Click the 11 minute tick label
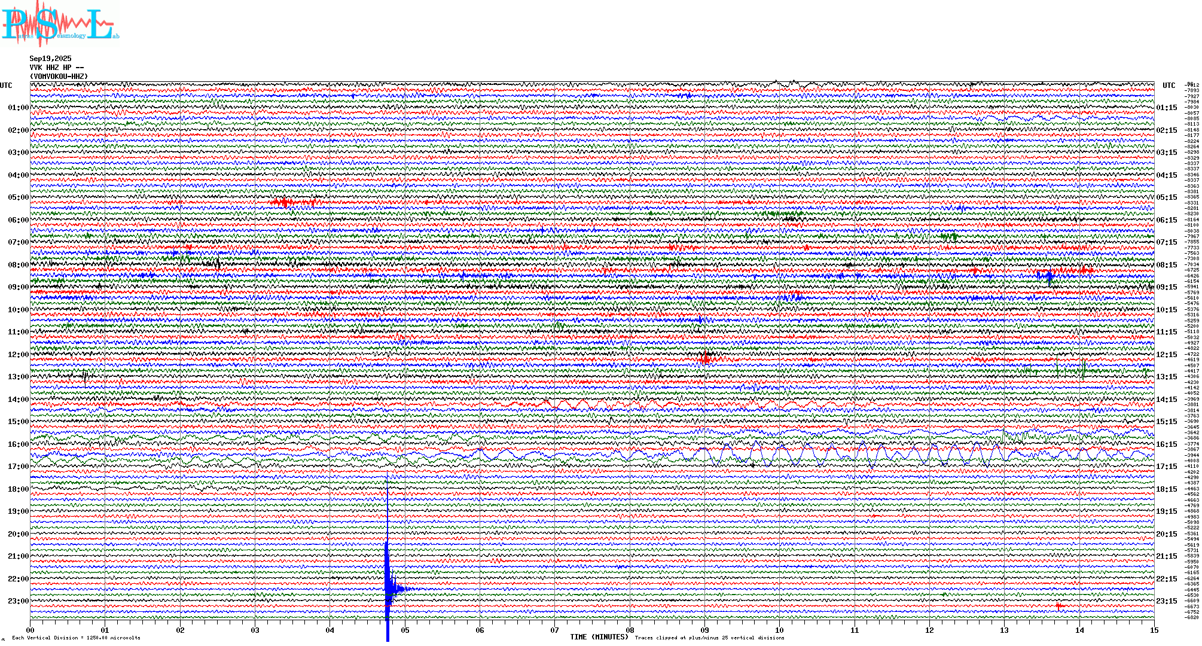The height and width of the screenshot is (646, 1202). point(855,630)
